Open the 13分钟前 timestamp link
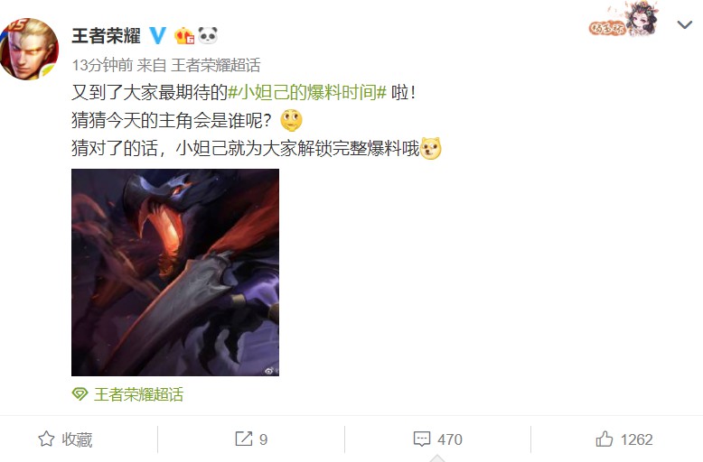This screenshot has width=703, height=462. coord(102,65)
